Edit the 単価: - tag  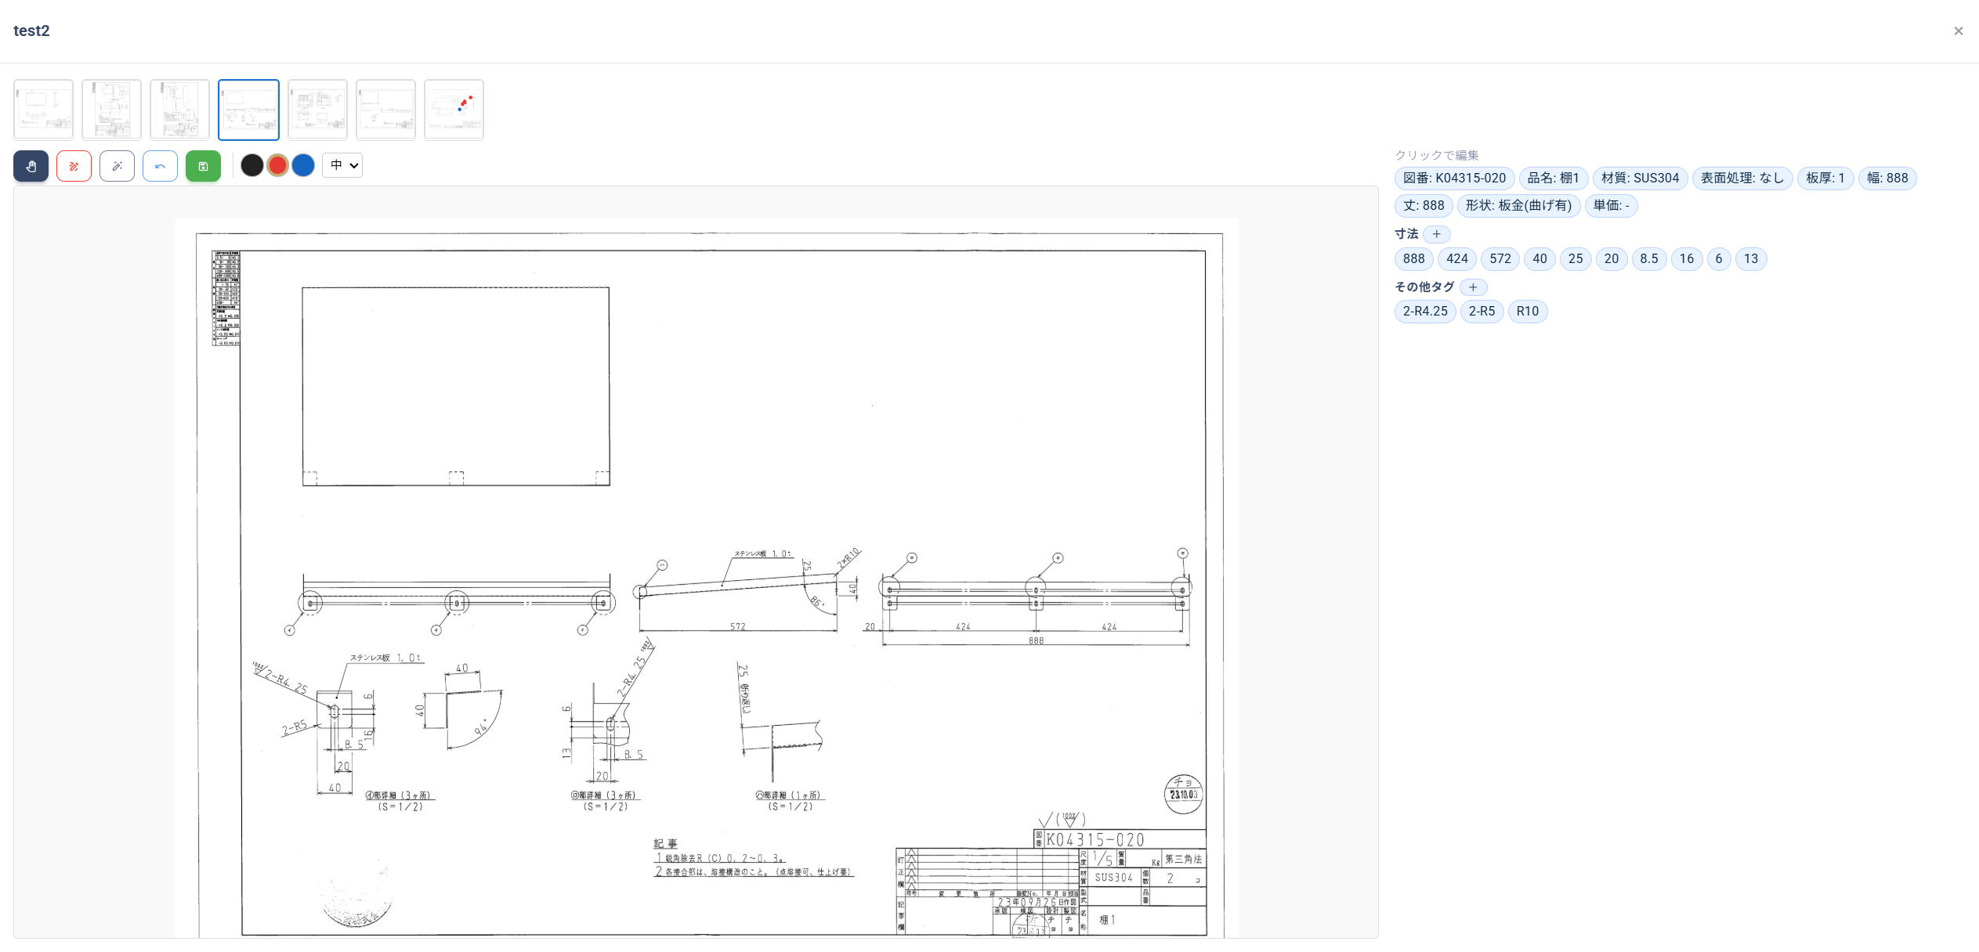click(1611, 206)
